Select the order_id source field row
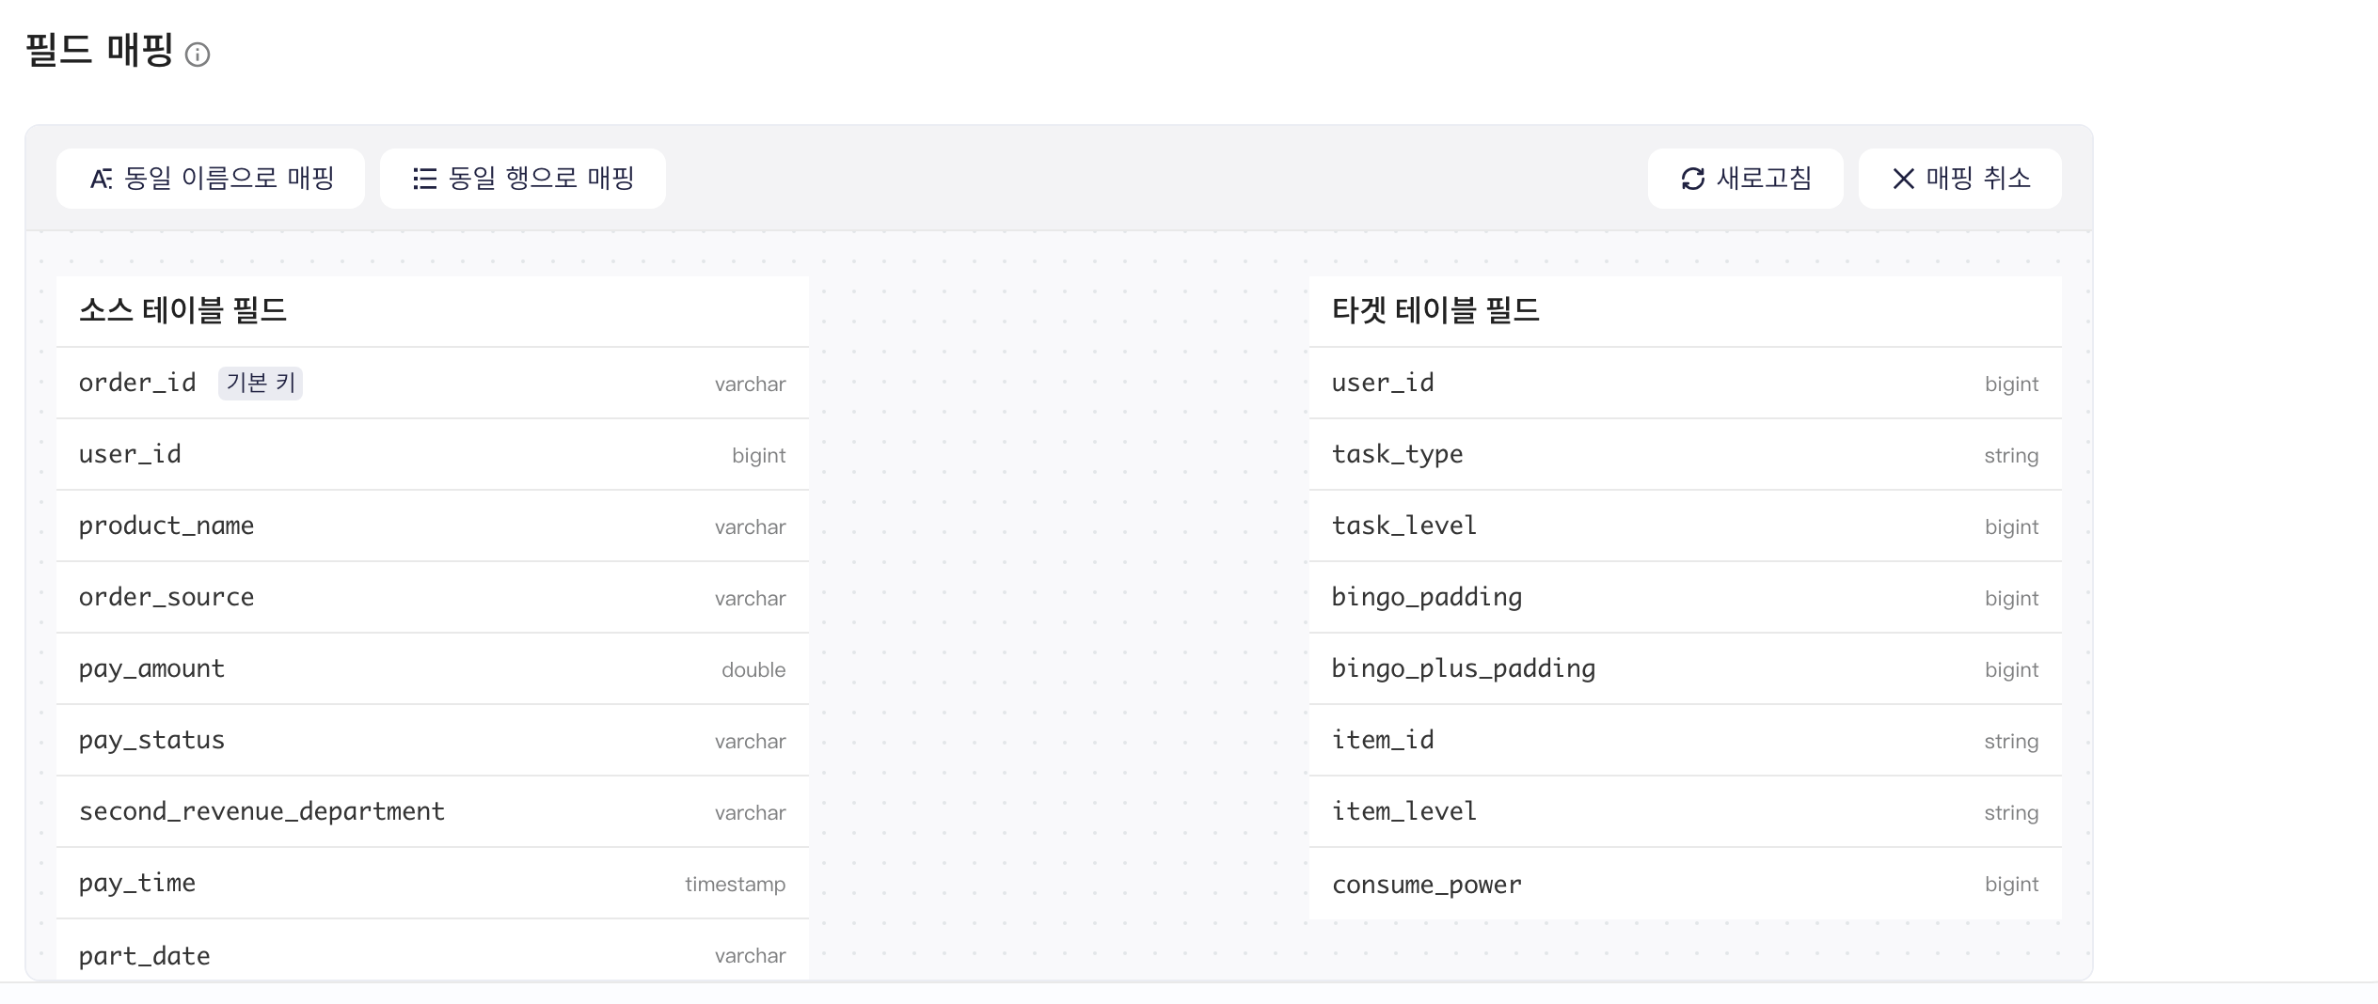2378x1004 pixels. pyautogui.click(x=433, y=383)
